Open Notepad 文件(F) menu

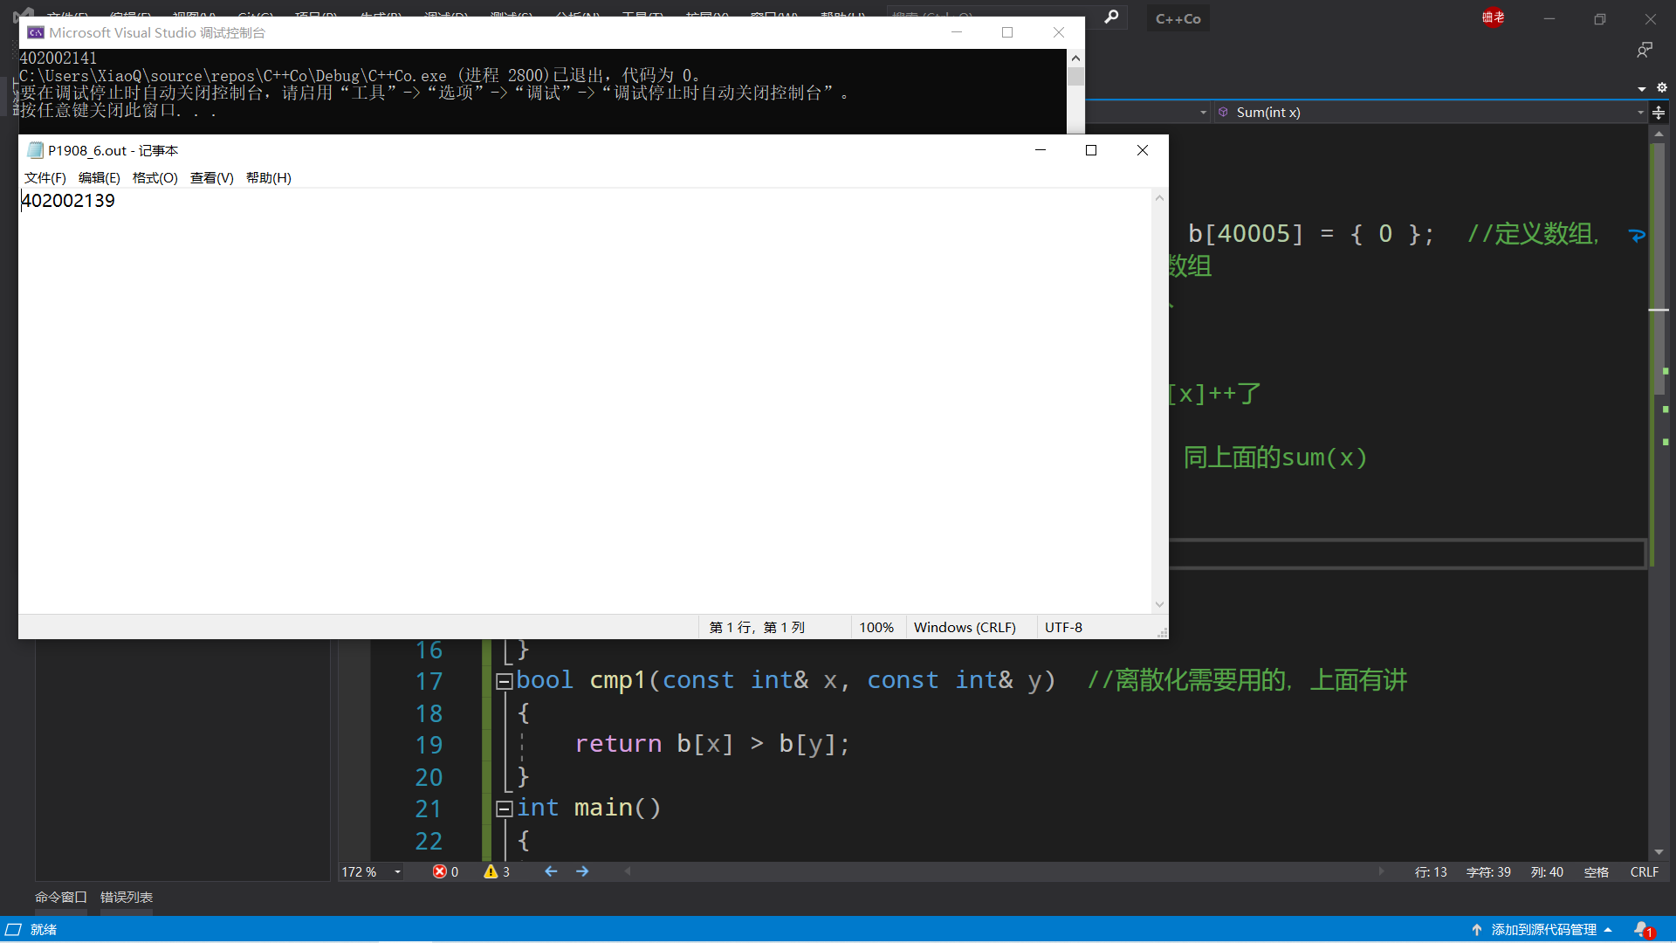point(45,177)
